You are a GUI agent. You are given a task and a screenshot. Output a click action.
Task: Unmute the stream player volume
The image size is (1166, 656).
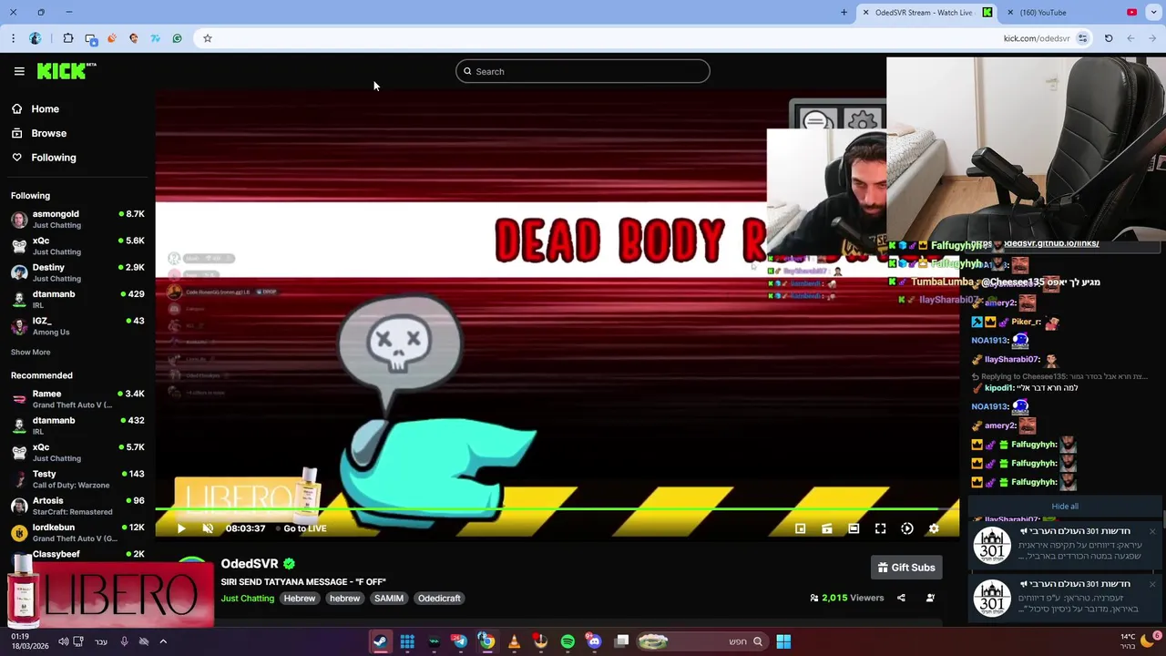pyautogui.click(x=208, y=528)
